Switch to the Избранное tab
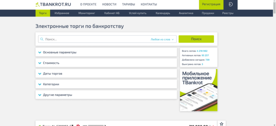This screenshot has height=126, width=276. pyautogui.click(x=62, y=13)
